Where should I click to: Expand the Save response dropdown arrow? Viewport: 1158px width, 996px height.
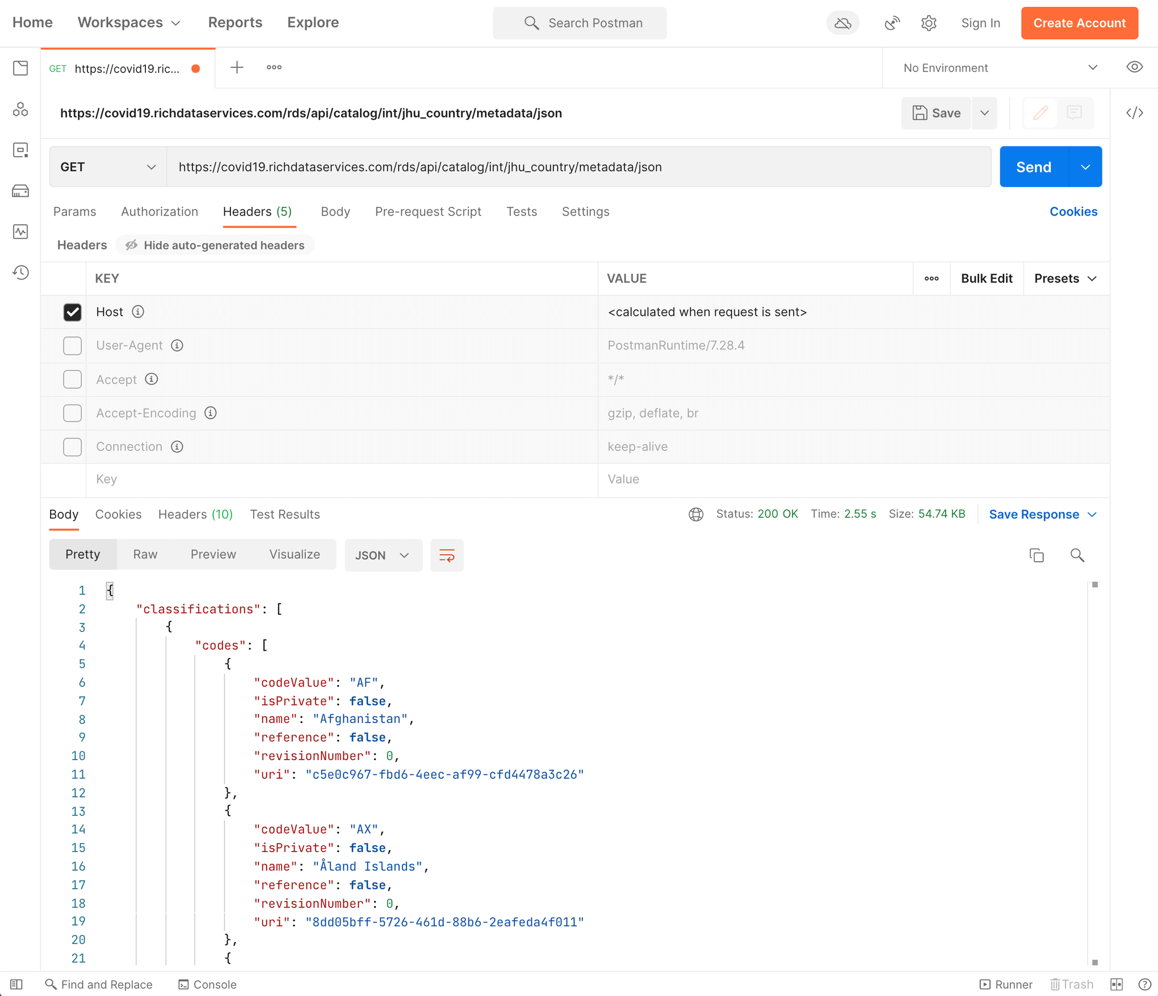pos(1092,514)
